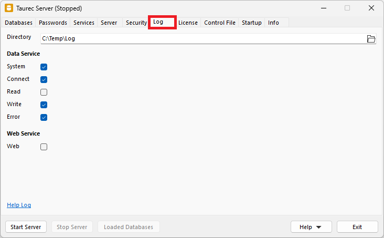Uncheck the Error checkbox
Screen dimensions: 384x238
[44, 117]
